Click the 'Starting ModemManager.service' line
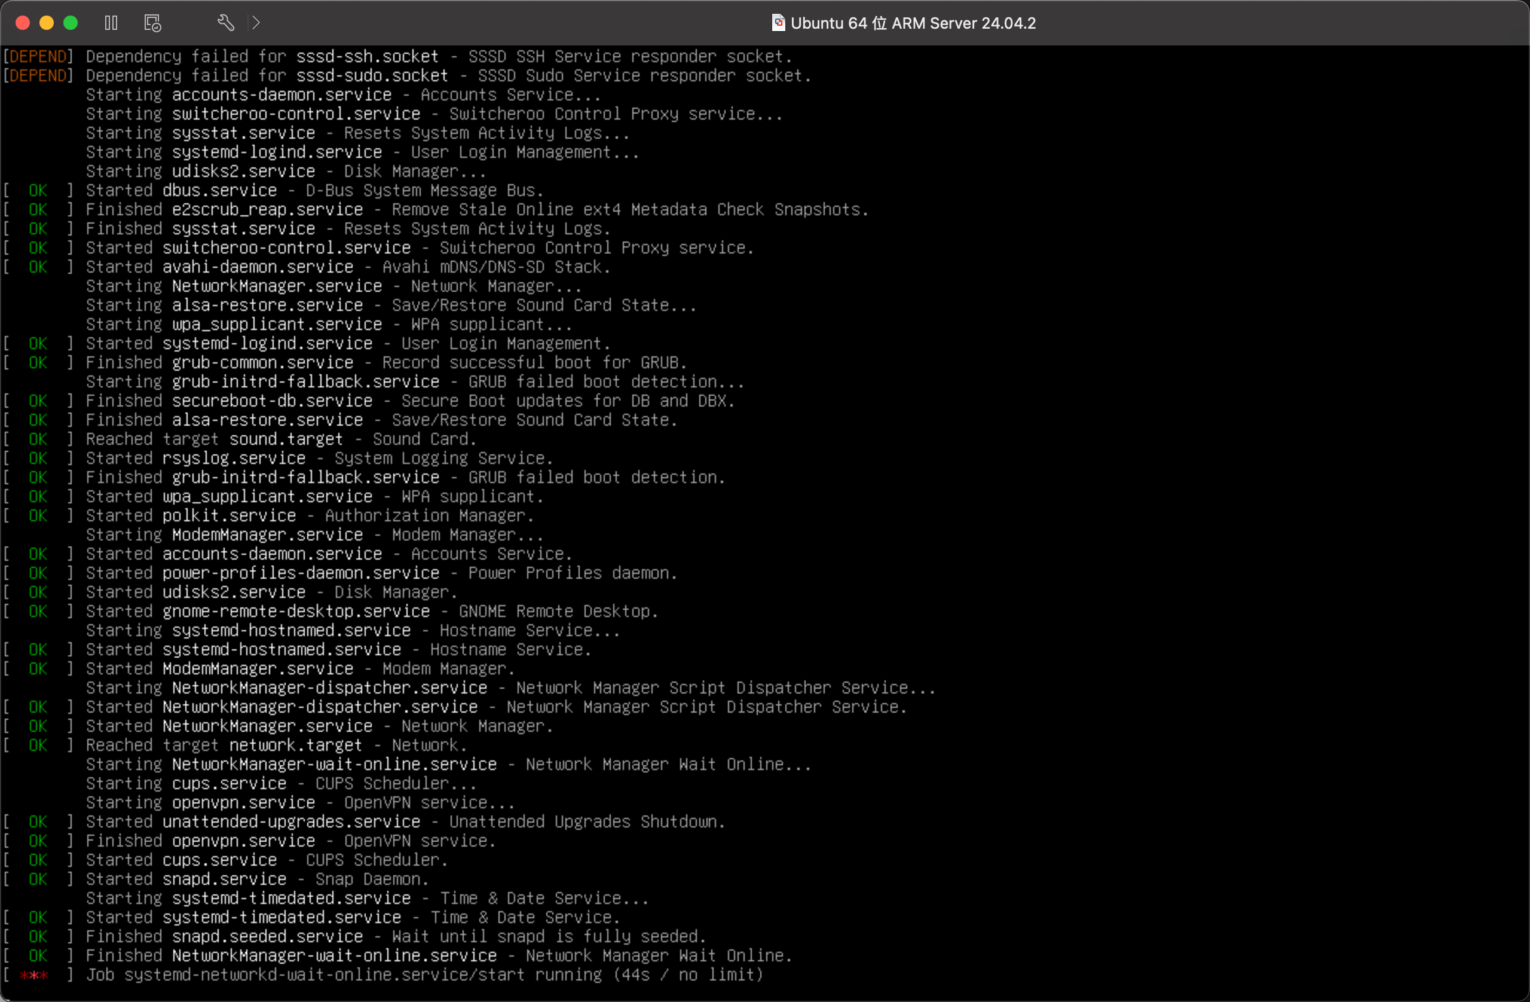Image resolution: width=1530 pixels, height=1002 pixels. click(x=315, y=535)
